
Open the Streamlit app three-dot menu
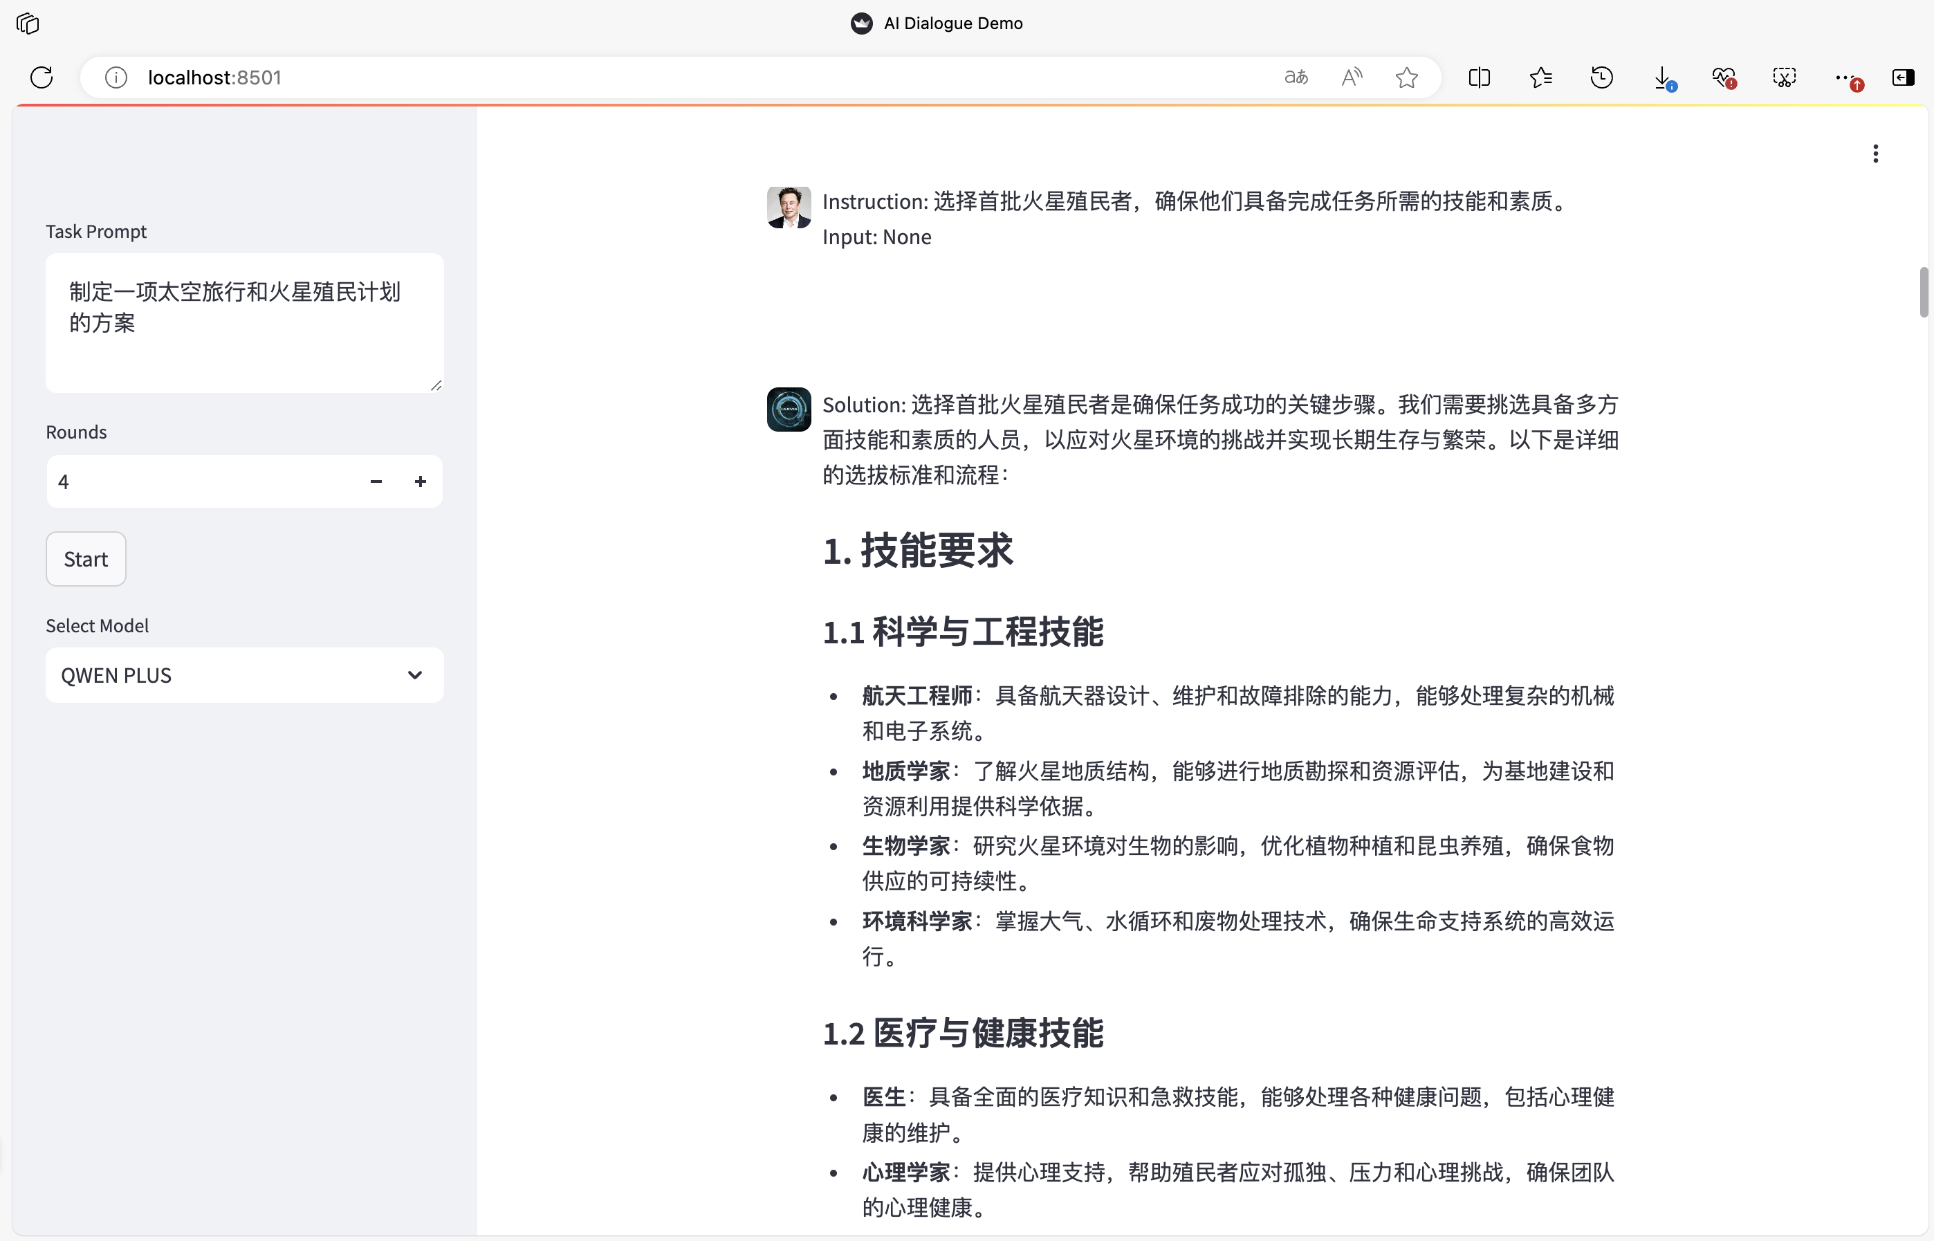coord(1875,154)
